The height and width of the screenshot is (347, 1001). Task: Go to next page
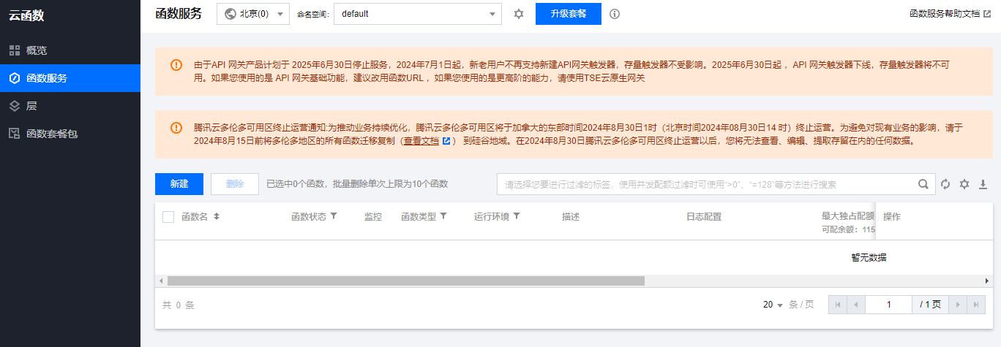(x=958, y=305)
